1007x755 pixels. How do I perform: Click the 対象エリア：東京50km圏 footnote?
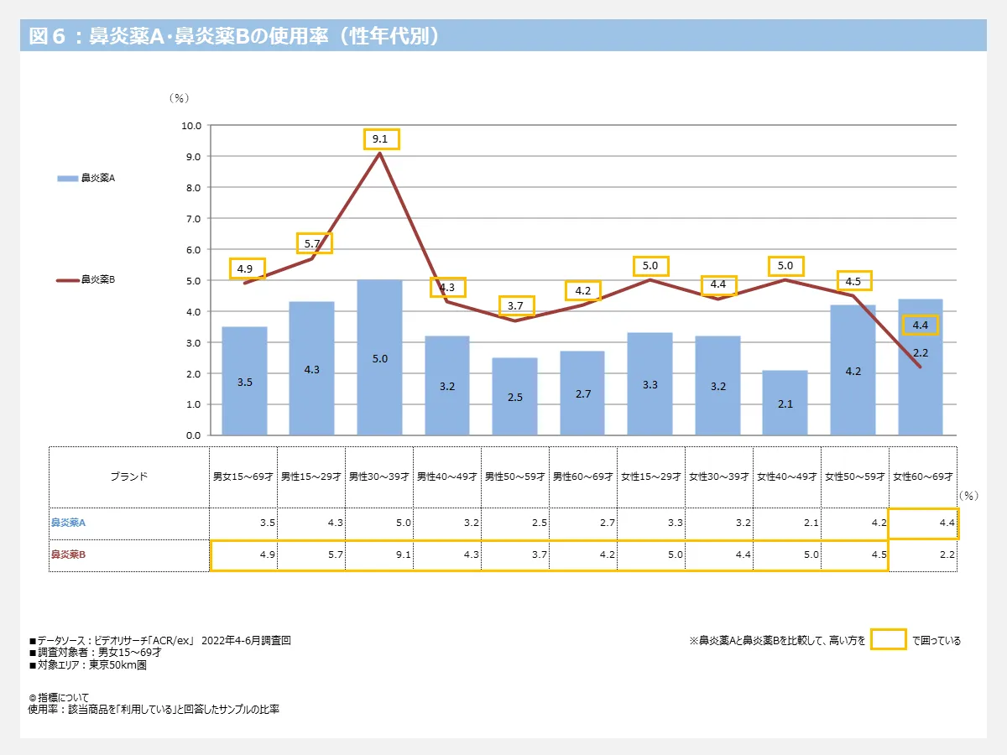(87, 665)
